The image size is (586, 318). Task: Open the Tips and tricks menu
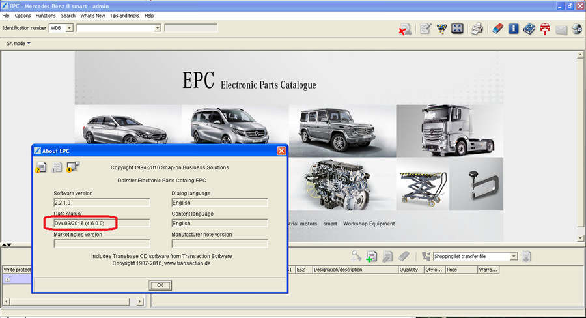tap(124, 16)
